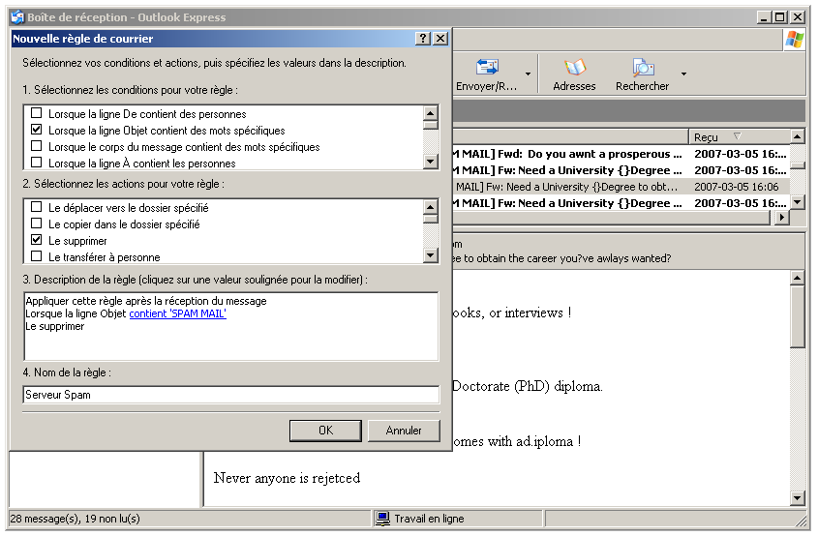Viewport: 818px width, 536px height.
Task: Check 'Lorsque la ligne À contient les personnes'
Action: pyautogui.click(x=37, y=163)
